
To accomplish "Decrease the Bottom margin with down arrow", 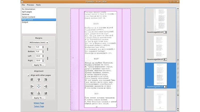I will pos(43,52).
